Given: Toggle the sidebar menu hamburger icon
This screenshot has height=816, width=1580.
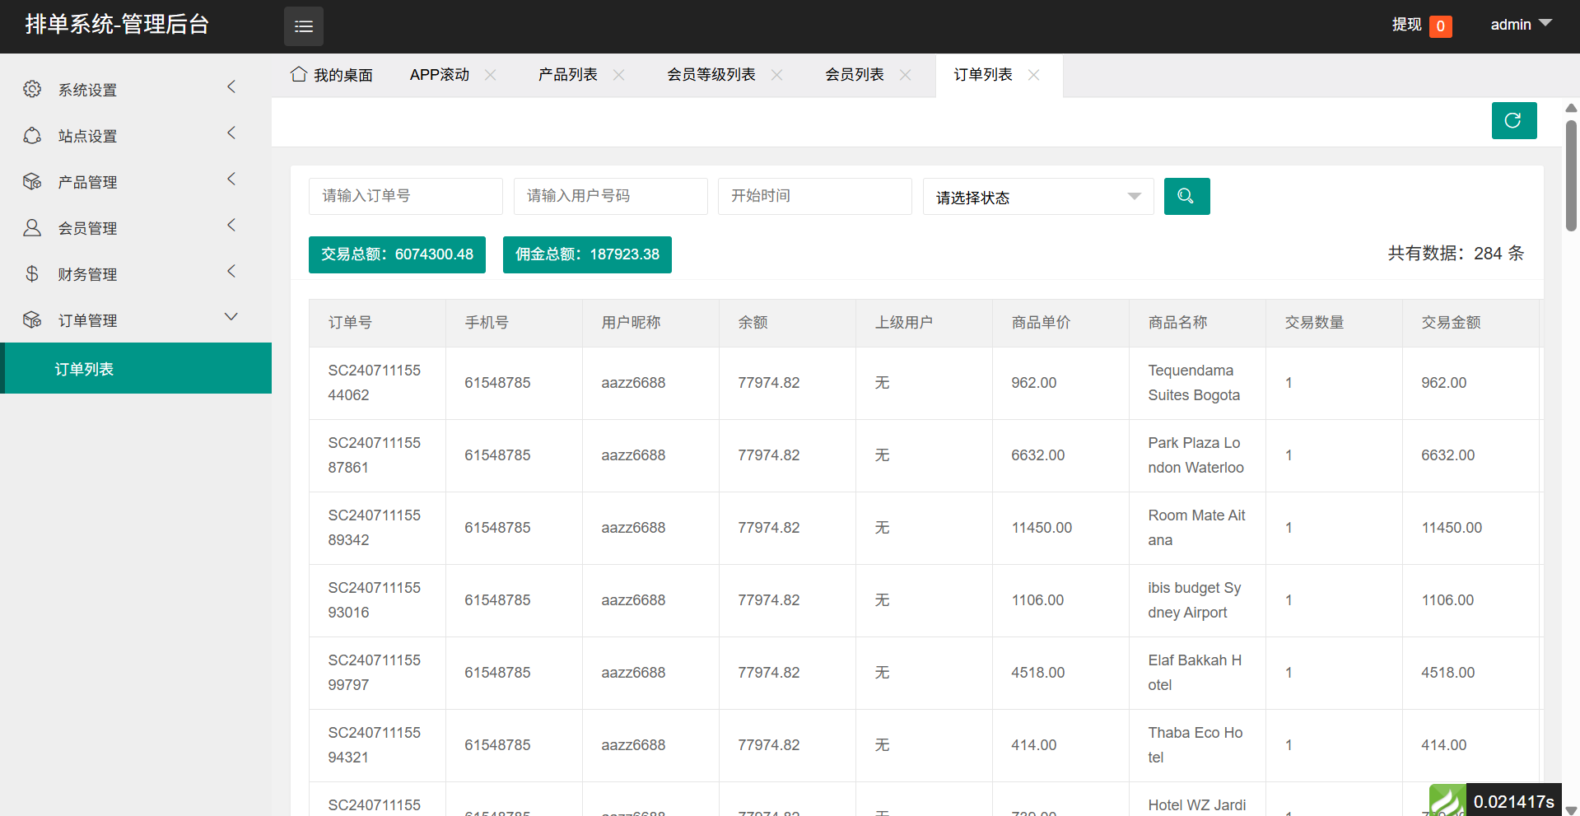Looking at the screenshot, I should (304, 26).
